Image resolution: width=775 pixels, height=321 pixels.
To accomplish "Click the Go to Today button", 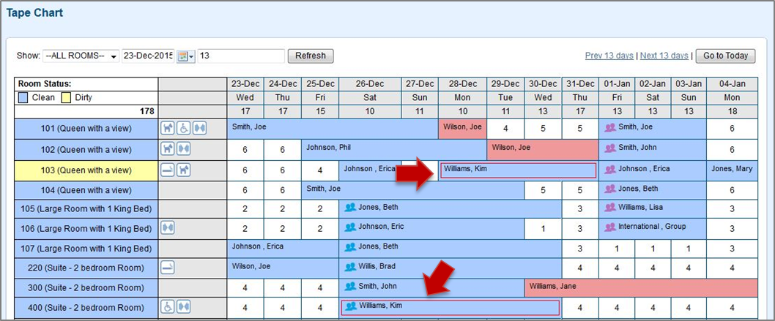I will [x=726, y=56].
